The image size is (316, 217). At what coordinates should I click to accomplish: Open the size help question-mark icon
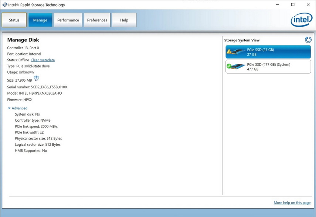36,78
